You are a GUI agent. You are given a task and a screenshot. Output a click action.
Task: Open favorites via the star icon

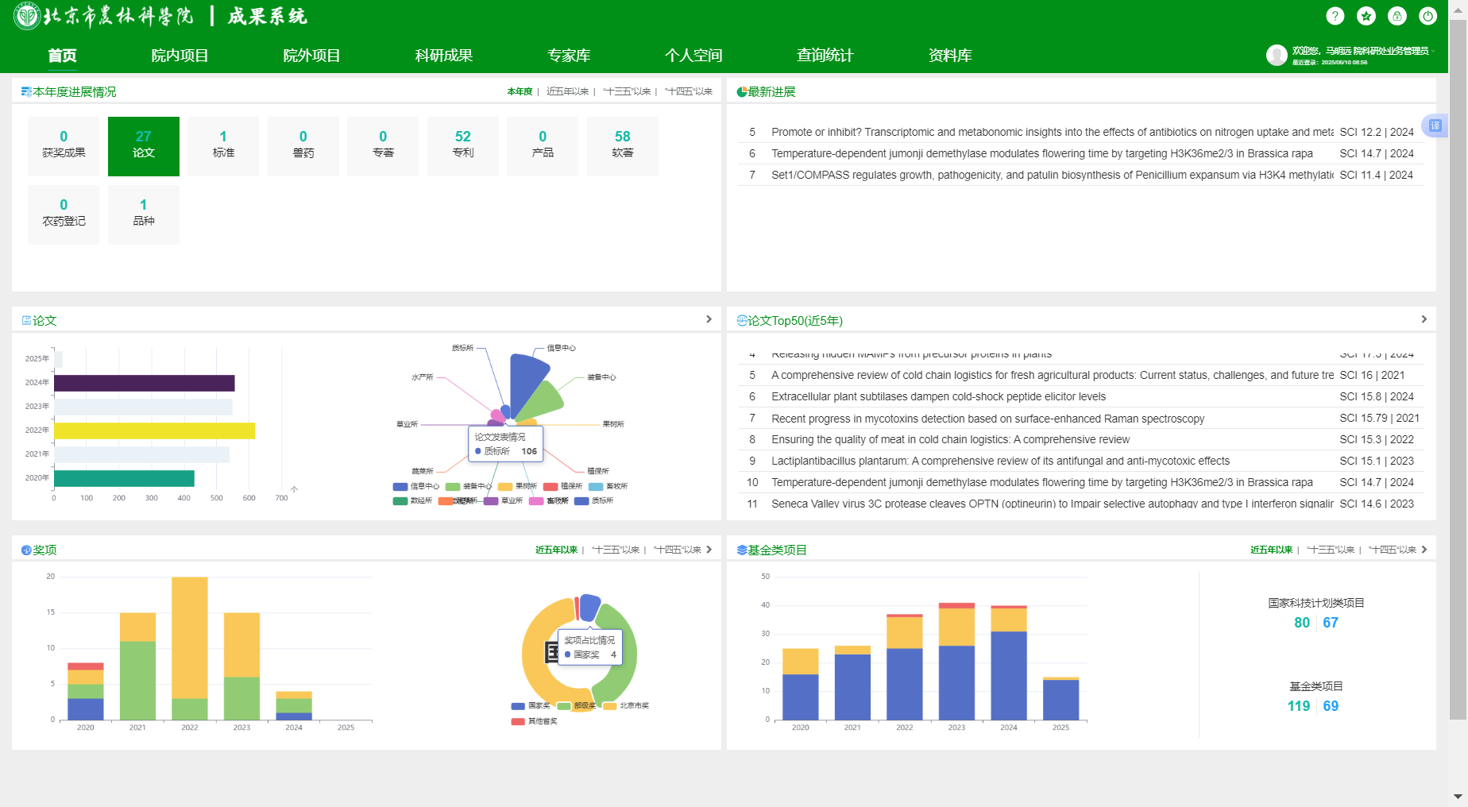[x=1366, y=16]
